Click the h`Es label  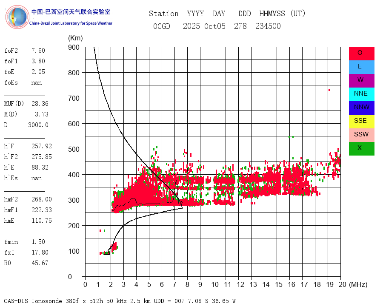[x=11, y=178]
